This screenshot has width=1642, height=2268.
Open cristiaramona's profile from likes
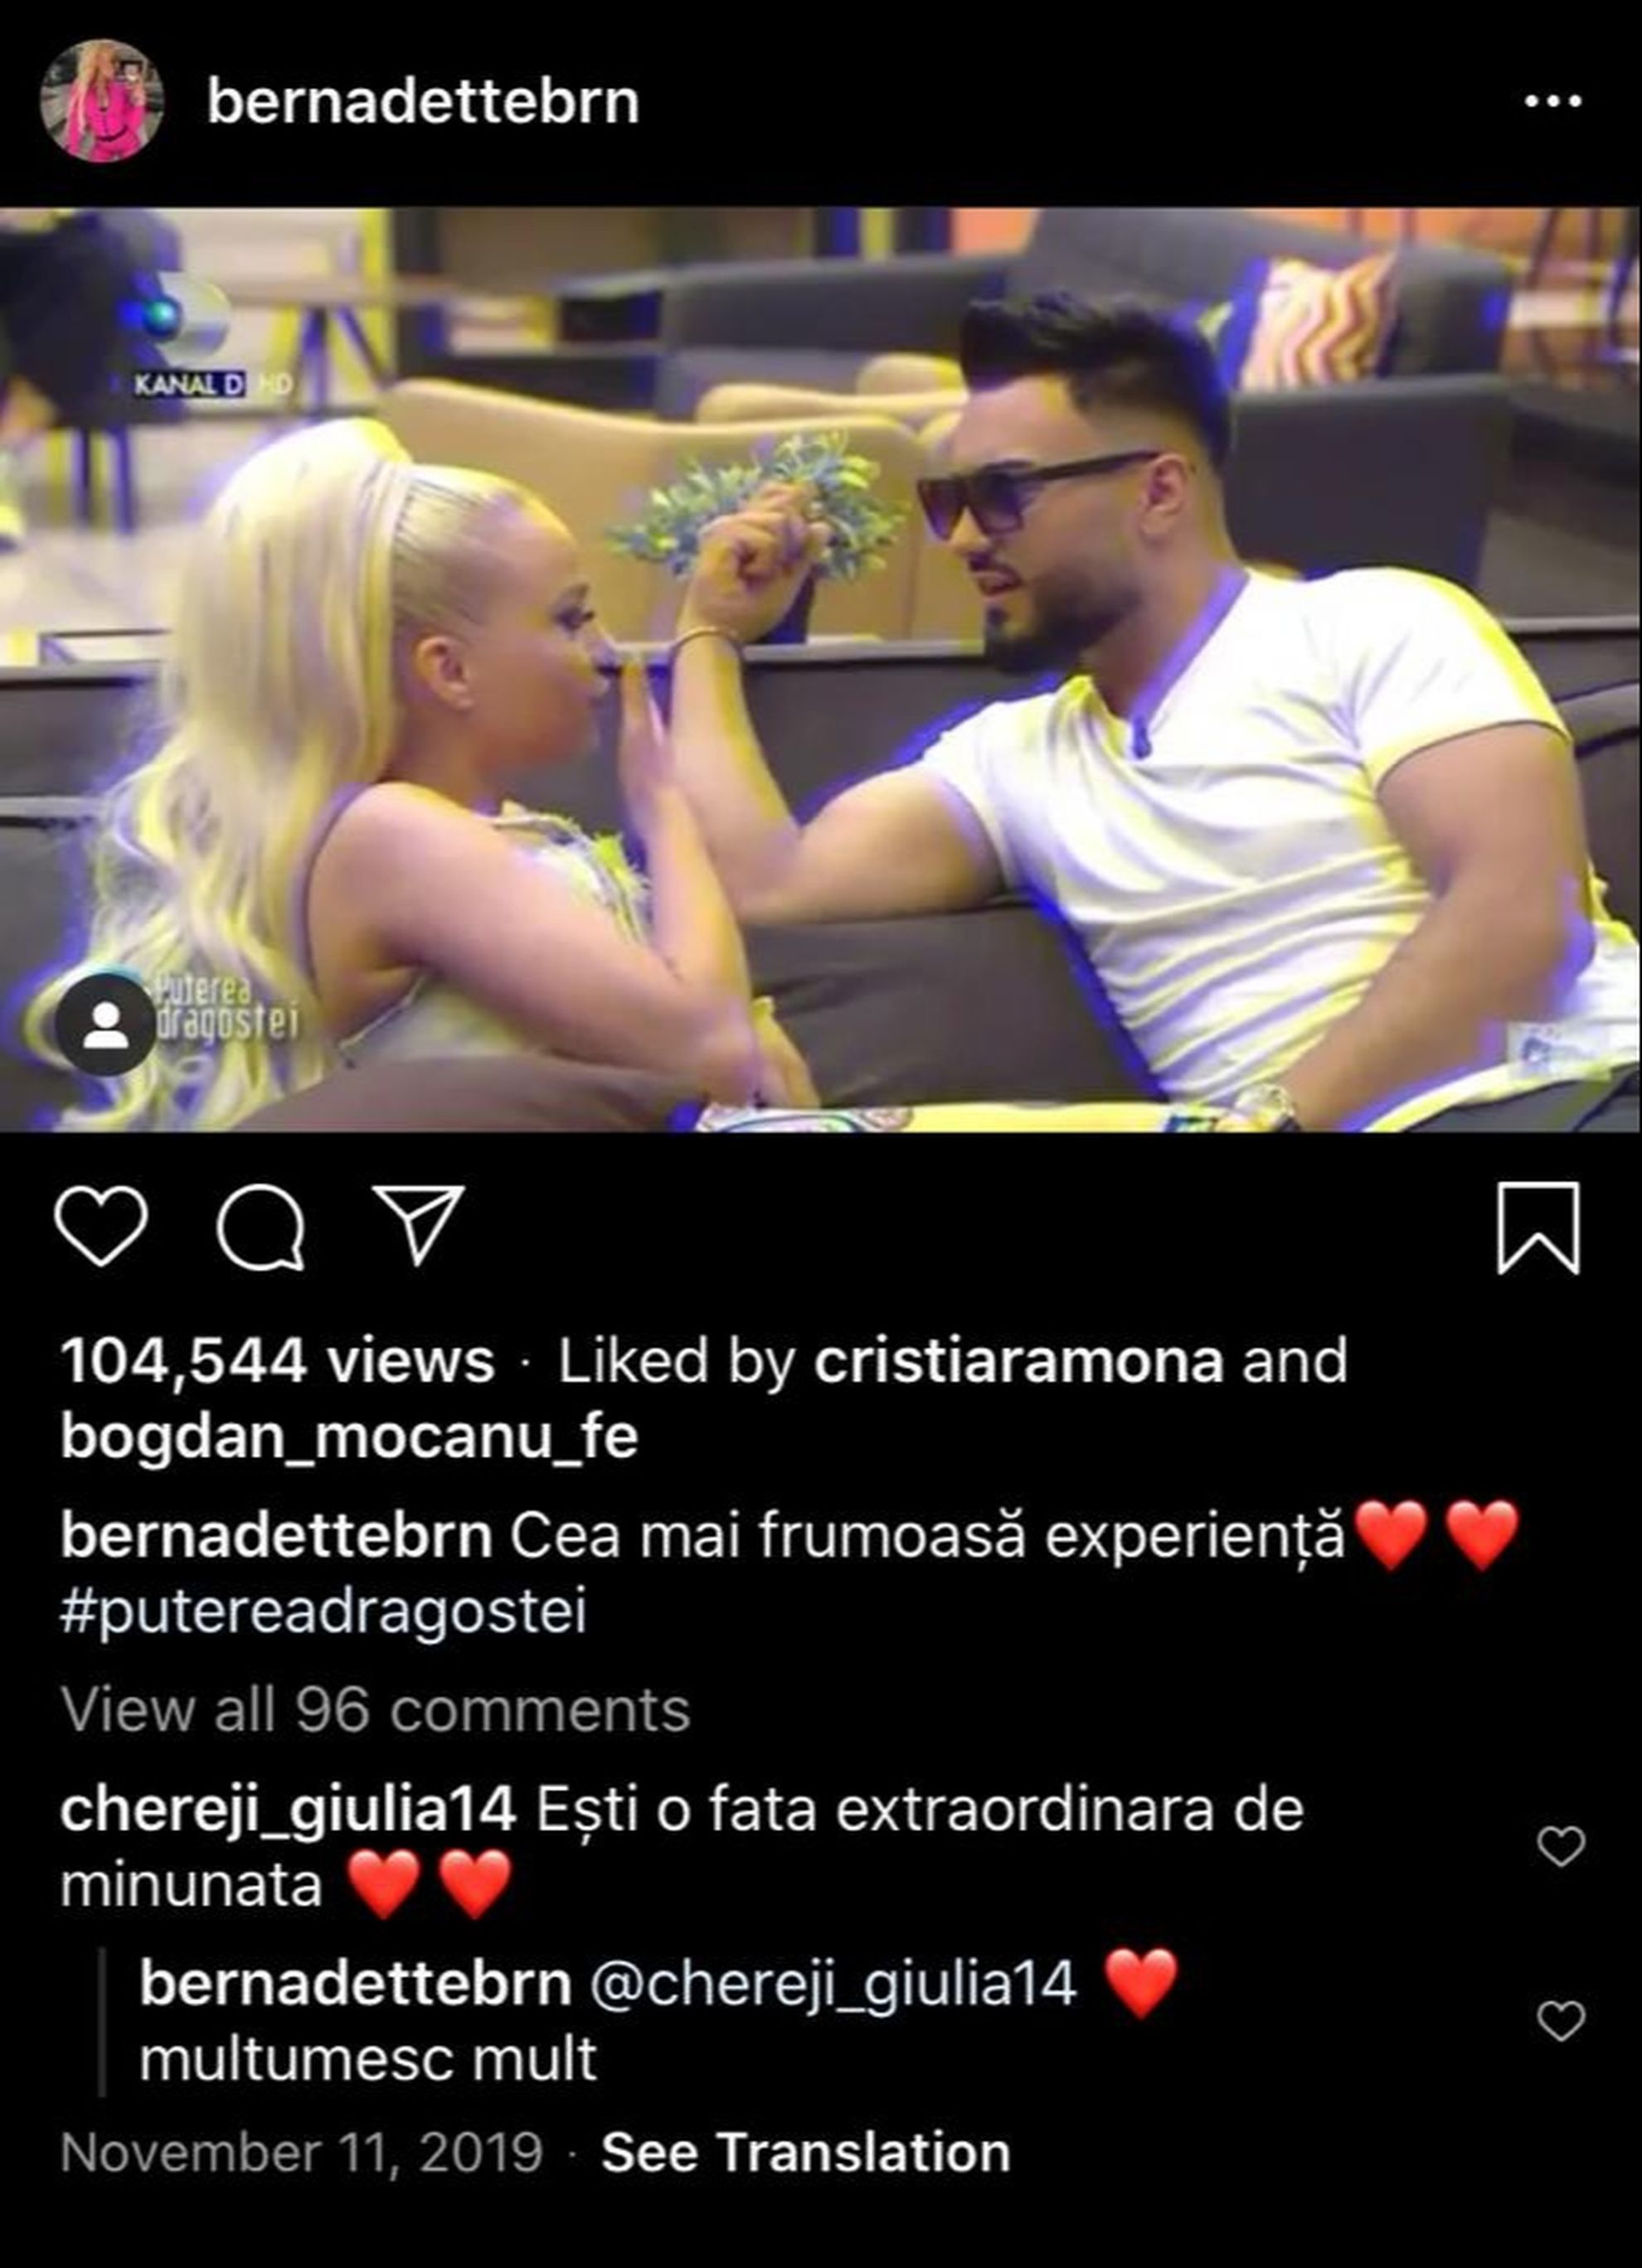(1018, 1361)
